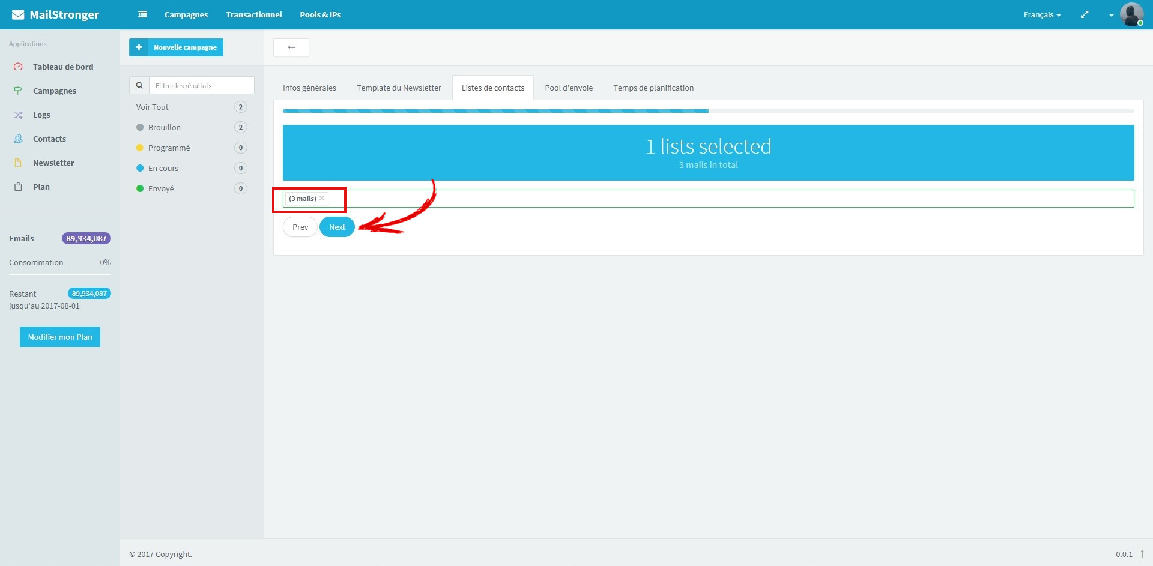This screenshot has width=1153, height=566.
Task: Click the Plan clipboard icon
Action: 18,187
